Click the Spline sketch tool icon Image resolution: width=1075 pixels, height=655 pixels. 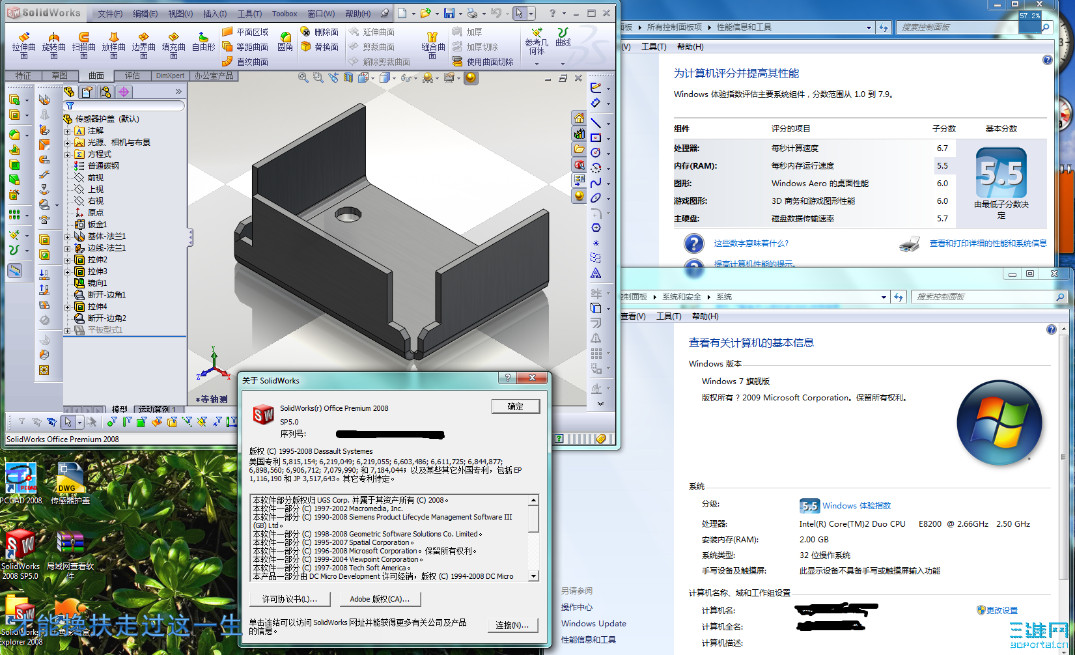596,183
